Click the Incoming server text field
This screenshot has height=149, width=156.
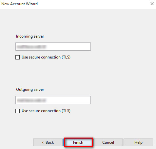(x=53, y=46)
